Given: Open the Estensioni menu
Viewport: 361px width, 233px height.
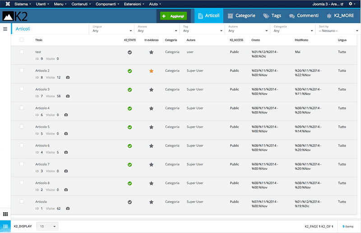Looking at the screenshot, I should pos(133,4).
